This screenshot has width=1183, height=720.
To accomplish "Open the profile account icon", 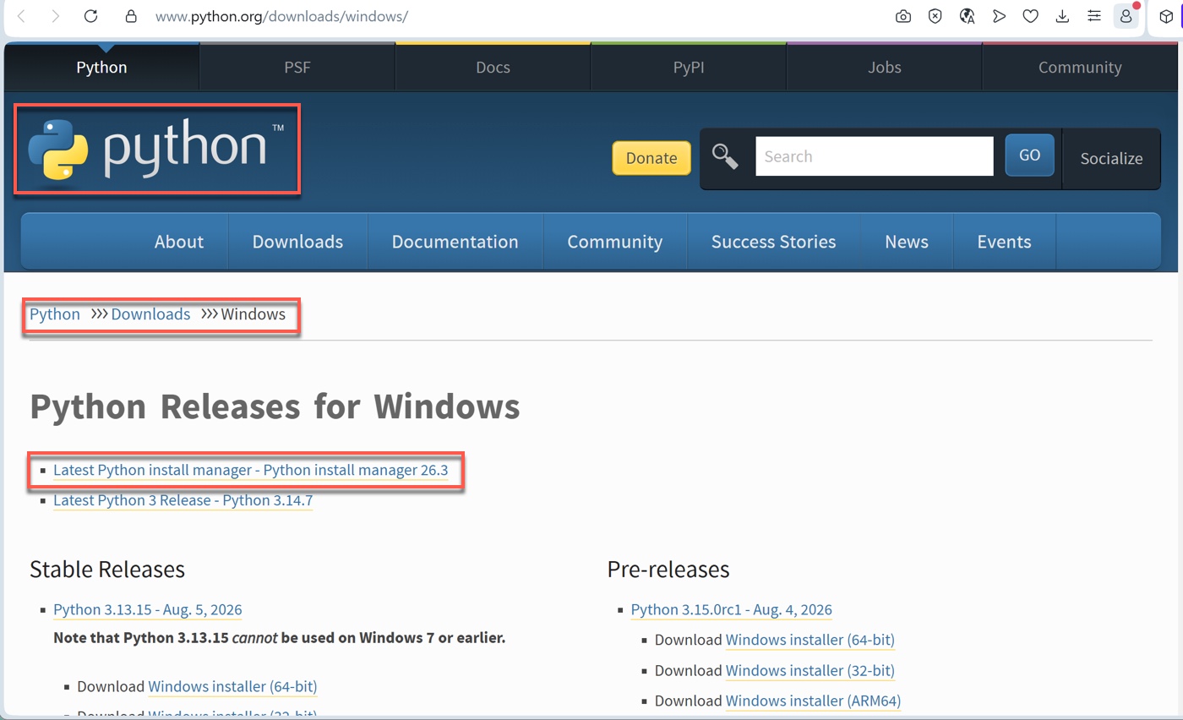I will tap(1126, 16).
